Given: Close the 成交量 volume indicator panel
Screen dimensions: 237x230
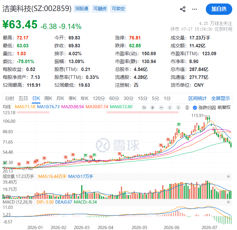Looking at the screenshot, I should coord(228,176).
